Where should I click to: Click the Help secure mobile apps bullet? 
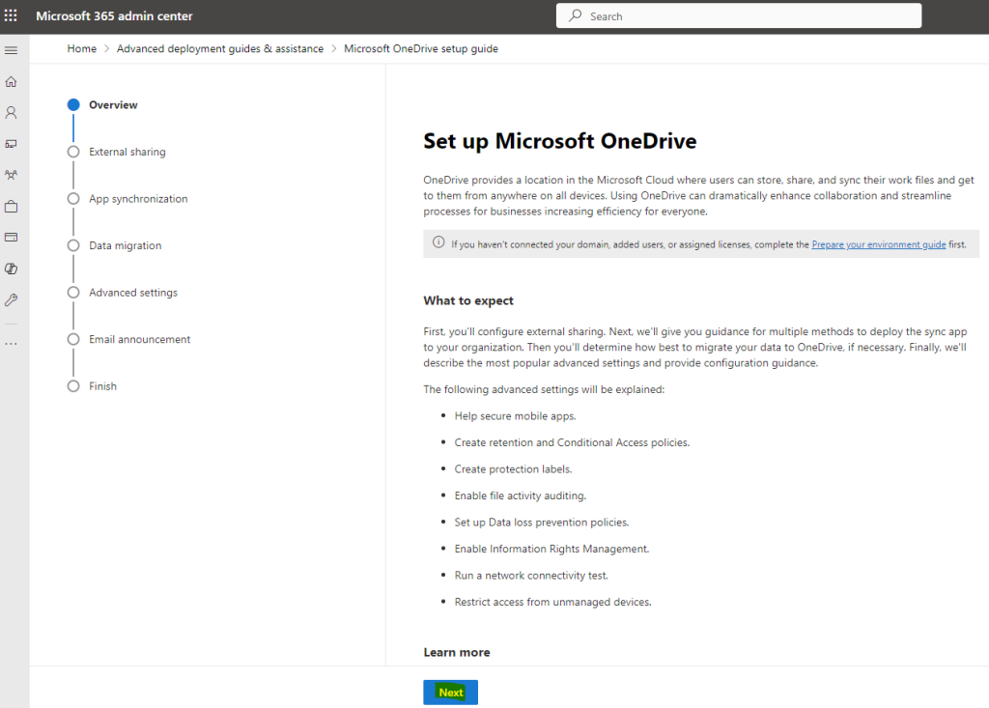[516, 416]
